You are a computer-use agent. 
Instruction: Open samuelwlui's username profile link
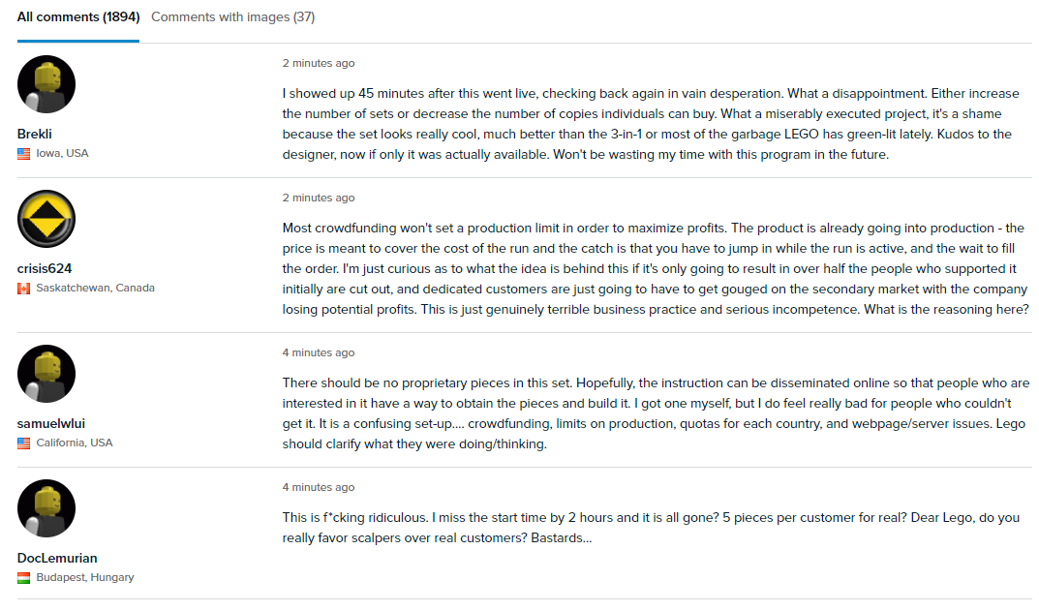[x=51, y=423]
